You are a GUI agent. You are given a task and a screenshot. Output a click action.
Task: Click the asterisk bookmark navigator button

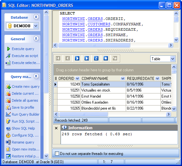pos(106,58)
